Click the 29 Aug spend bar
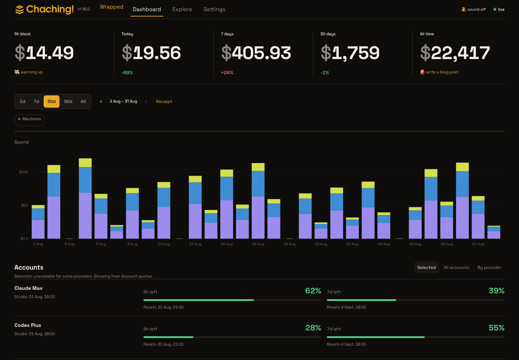The image size is (519, 360). pos(462,201)
